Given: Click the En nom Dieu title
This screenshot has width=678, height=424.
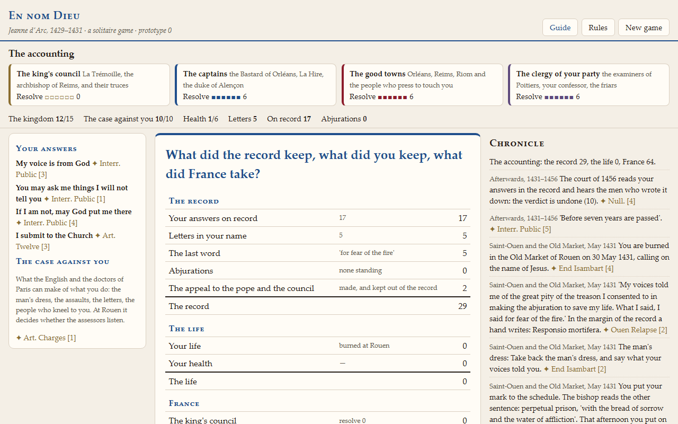Looking at the screenshot, I should [44, 15].
